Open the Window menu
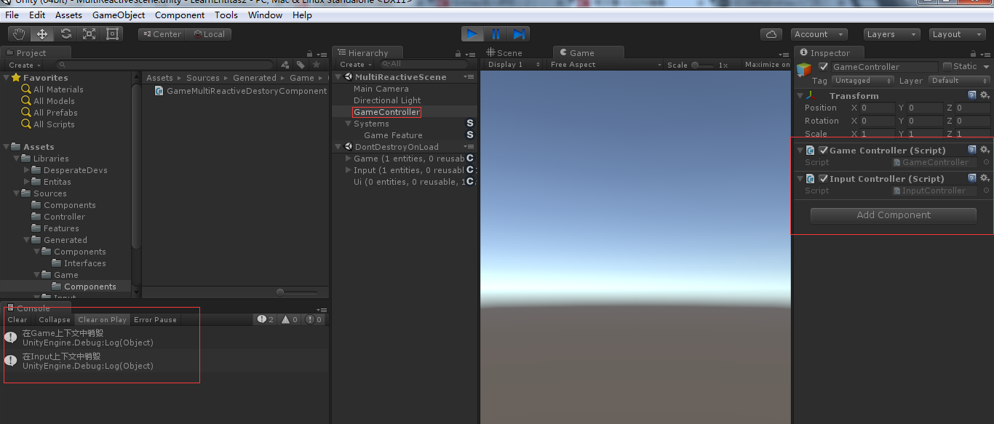The image size is (994, 424). [265, 15]
